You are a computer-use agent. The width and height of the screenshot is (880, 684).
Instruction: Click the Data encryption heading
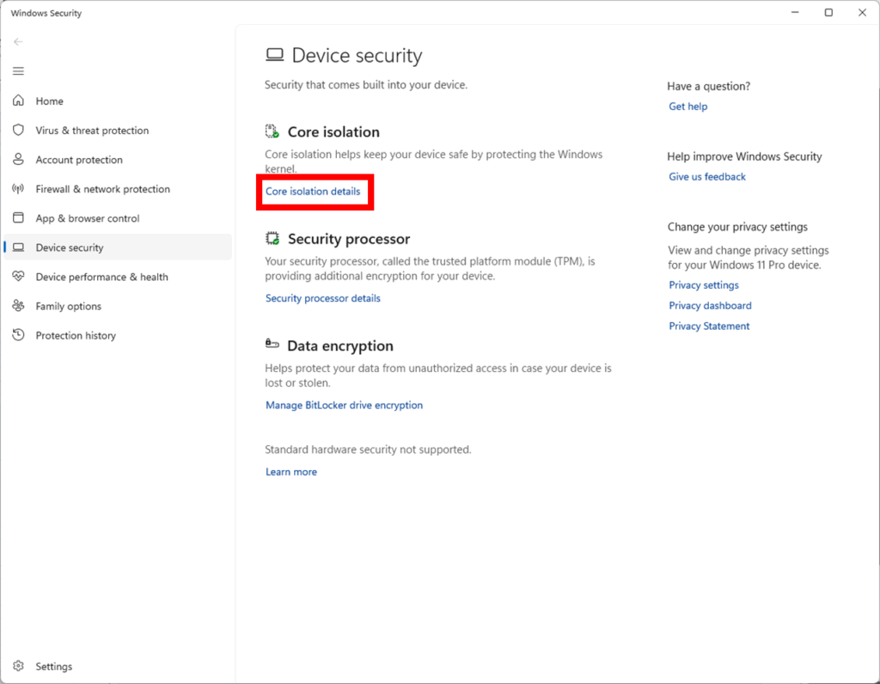pyautogui.click(x=340, y=345)
